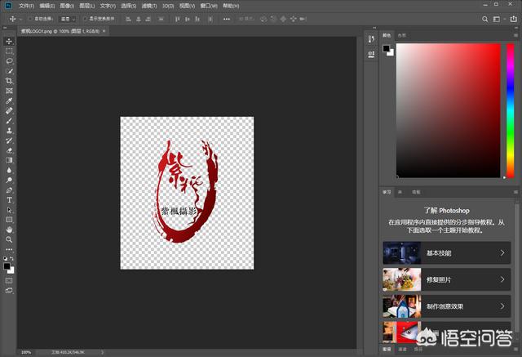The width and height of the screenshot is (522, 357).
Task: Open options bar three-dots align menu
Action: [227, 19]
